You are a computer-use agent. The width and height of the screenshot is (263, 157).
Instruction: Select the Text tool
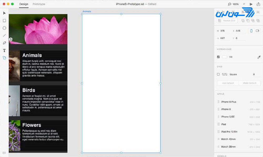[x=4, y=51]
